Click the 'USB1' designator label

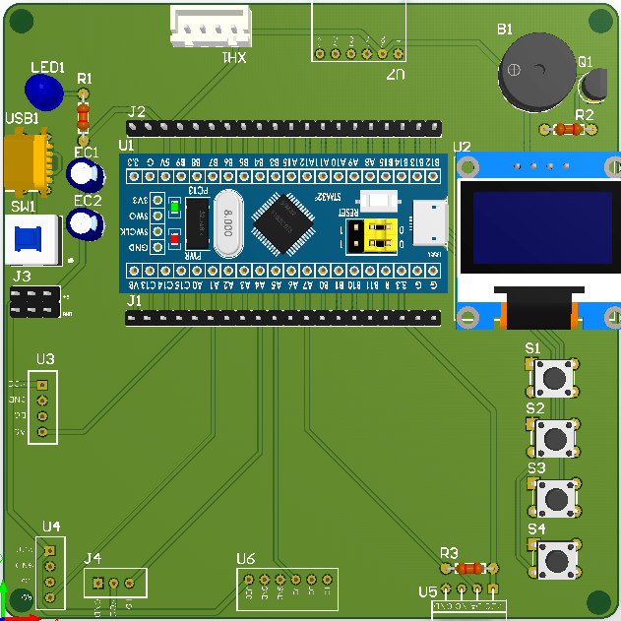23,118
